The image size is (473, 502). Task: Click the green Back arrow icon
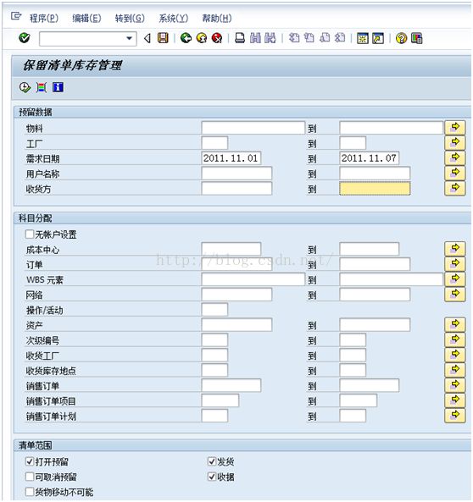186,38
